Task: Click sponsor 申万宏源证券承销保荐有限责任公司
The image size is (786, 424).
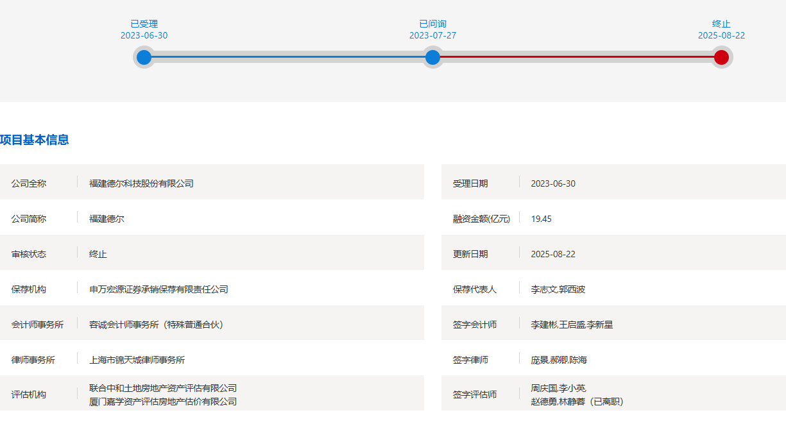Action: click(x=157, y=289)
